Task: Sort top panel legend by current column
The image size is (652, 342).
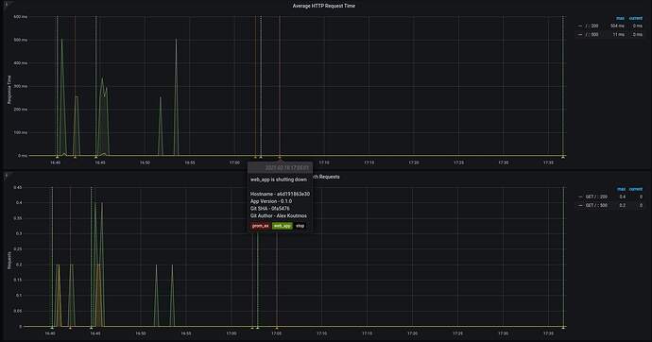Action: [x=635, y=18]
